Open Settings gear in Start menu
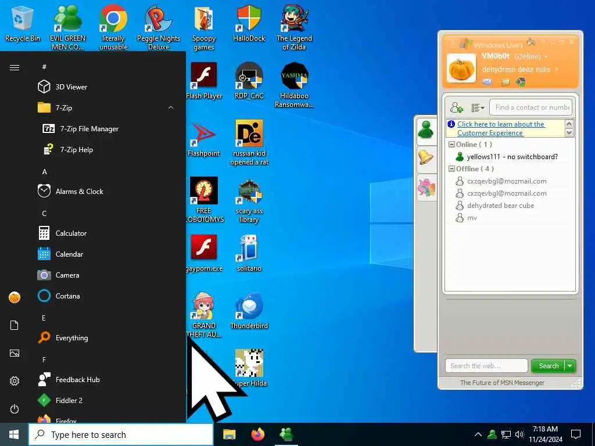Image resolution: width=595 pixels, height=446 pixels. click(x=15, y=381)
